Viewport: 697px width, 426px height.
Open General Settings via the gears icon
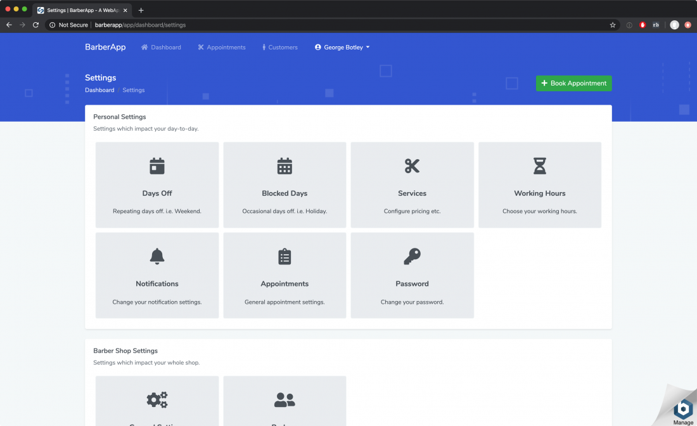click(157, 399)
